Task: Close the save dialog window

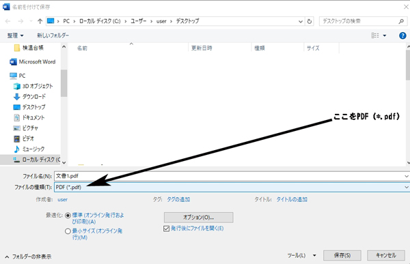Action: tap(406, 7)
